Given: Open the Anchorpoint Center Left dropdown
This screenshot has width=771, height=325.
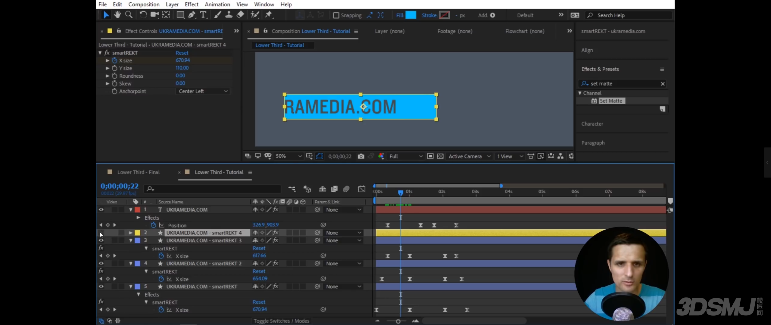Looking at the screenshot, I should coord(203,91).
